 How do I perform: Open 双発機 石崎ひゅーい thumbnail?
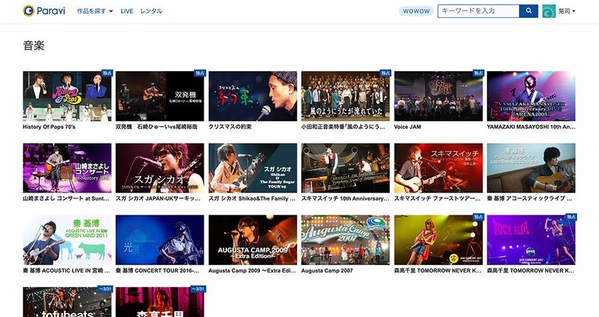pyautogui.click(x=160, y=96)
